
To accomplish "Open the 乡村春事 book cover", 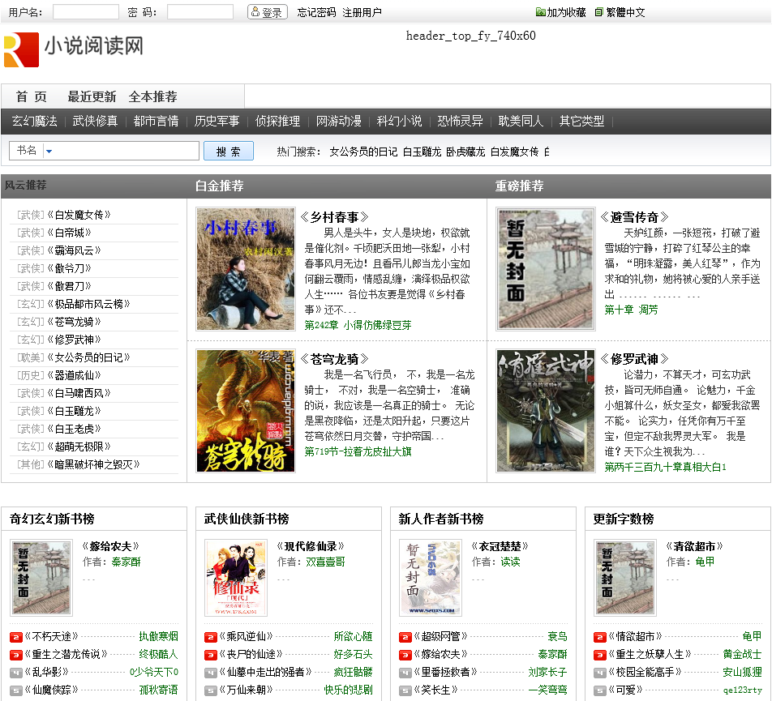I will pyautogui.click(x=245, y=268).
